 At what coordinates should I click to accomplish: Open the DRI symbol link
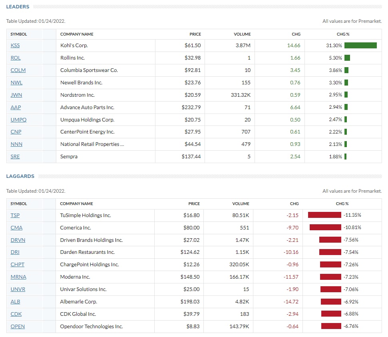15,252
